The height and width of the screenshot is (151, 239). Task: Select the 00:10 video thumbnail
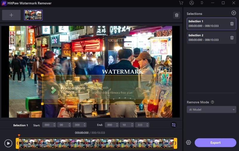tap(33, 15)
